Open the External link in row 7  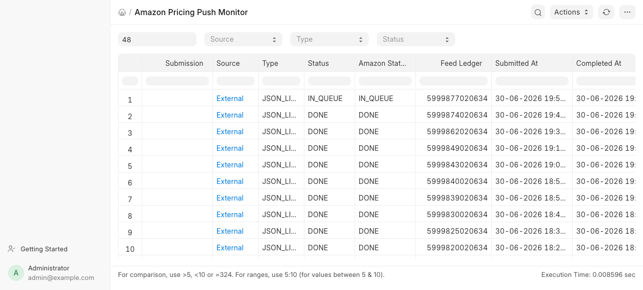click(230, 198)
